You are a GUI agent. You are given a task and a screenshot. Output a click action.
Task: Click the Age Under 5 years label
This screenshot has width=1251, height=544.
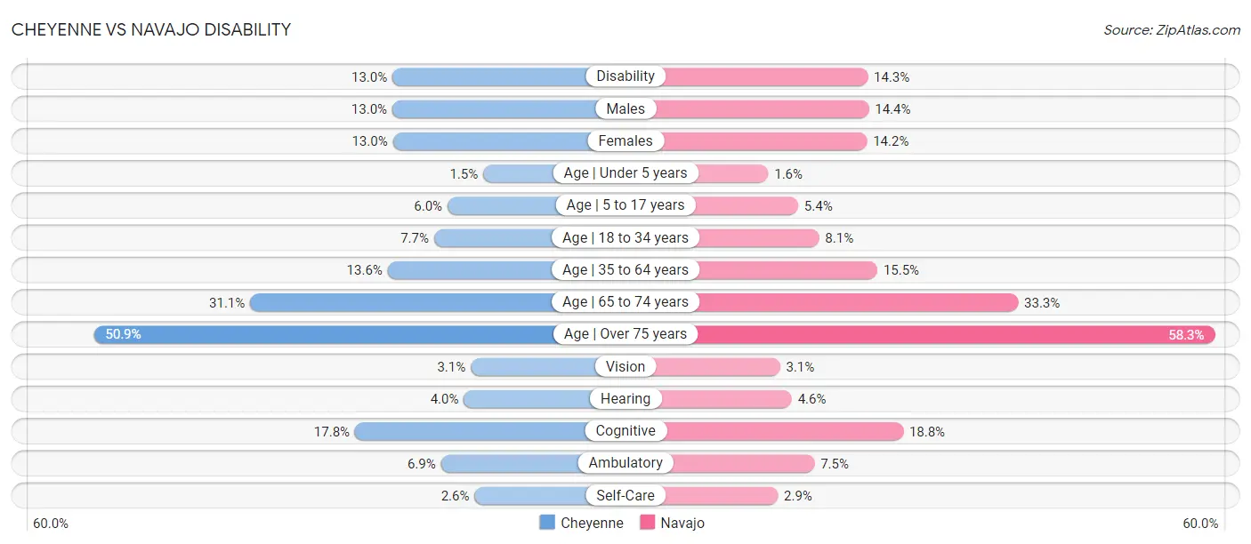pyautogui.click(x=625, y=173)
